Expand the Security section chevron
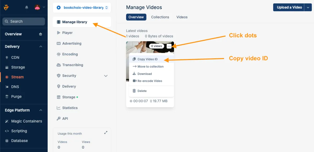The width and height of the screenshot is (314, 152). click(x=106, y=76)
